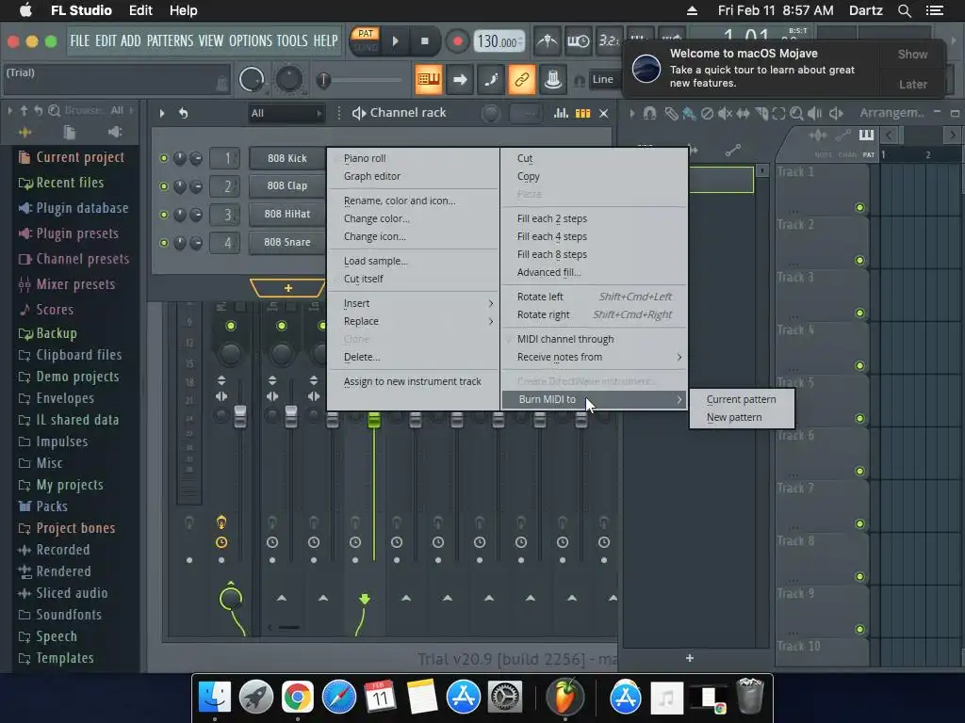Screen dimensions: 965x723
Task: Select the playlist pencil draw tool
Action: (671, 113)
